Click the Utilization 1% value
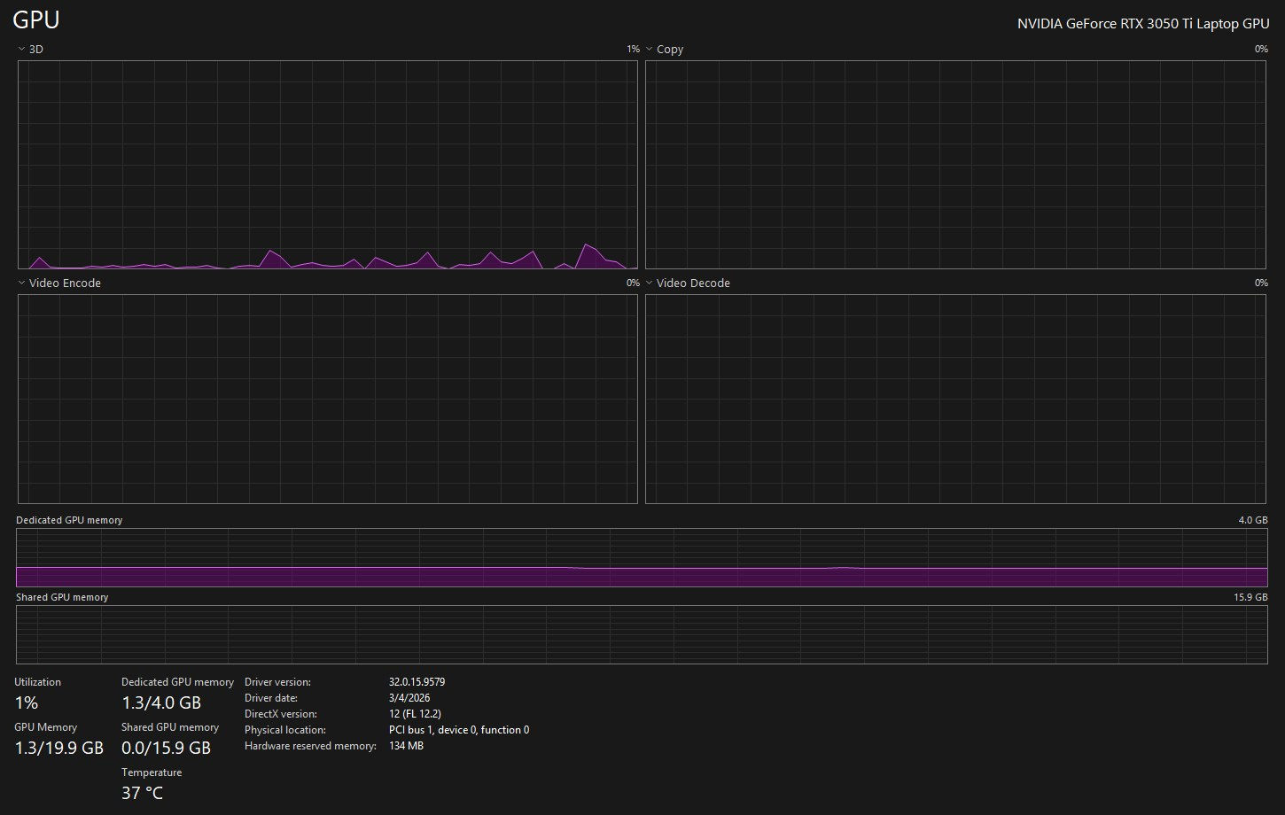1285x815 pixels. pyautogui.click(x=27, y=703)
